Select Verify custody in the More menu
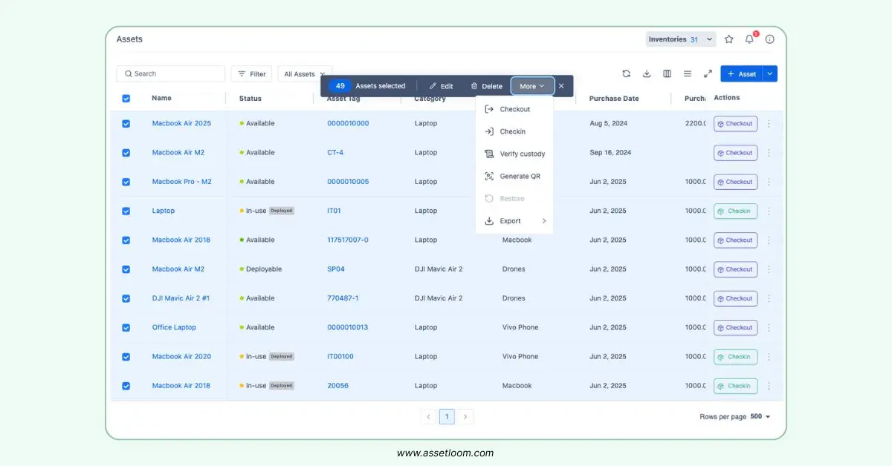Image resolution: width=892 pixels, height=466 pixels. click(522, 154)
